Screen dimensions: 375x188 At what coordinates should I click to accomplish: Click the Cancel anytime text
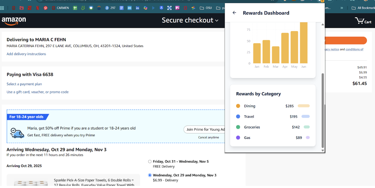[x=208, y=137]
